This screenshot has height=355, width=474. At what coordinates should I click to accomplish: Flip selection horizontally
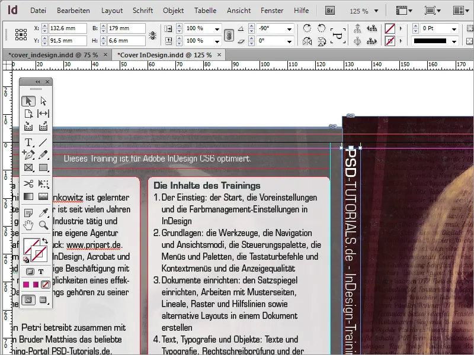[x=307, y=41]
